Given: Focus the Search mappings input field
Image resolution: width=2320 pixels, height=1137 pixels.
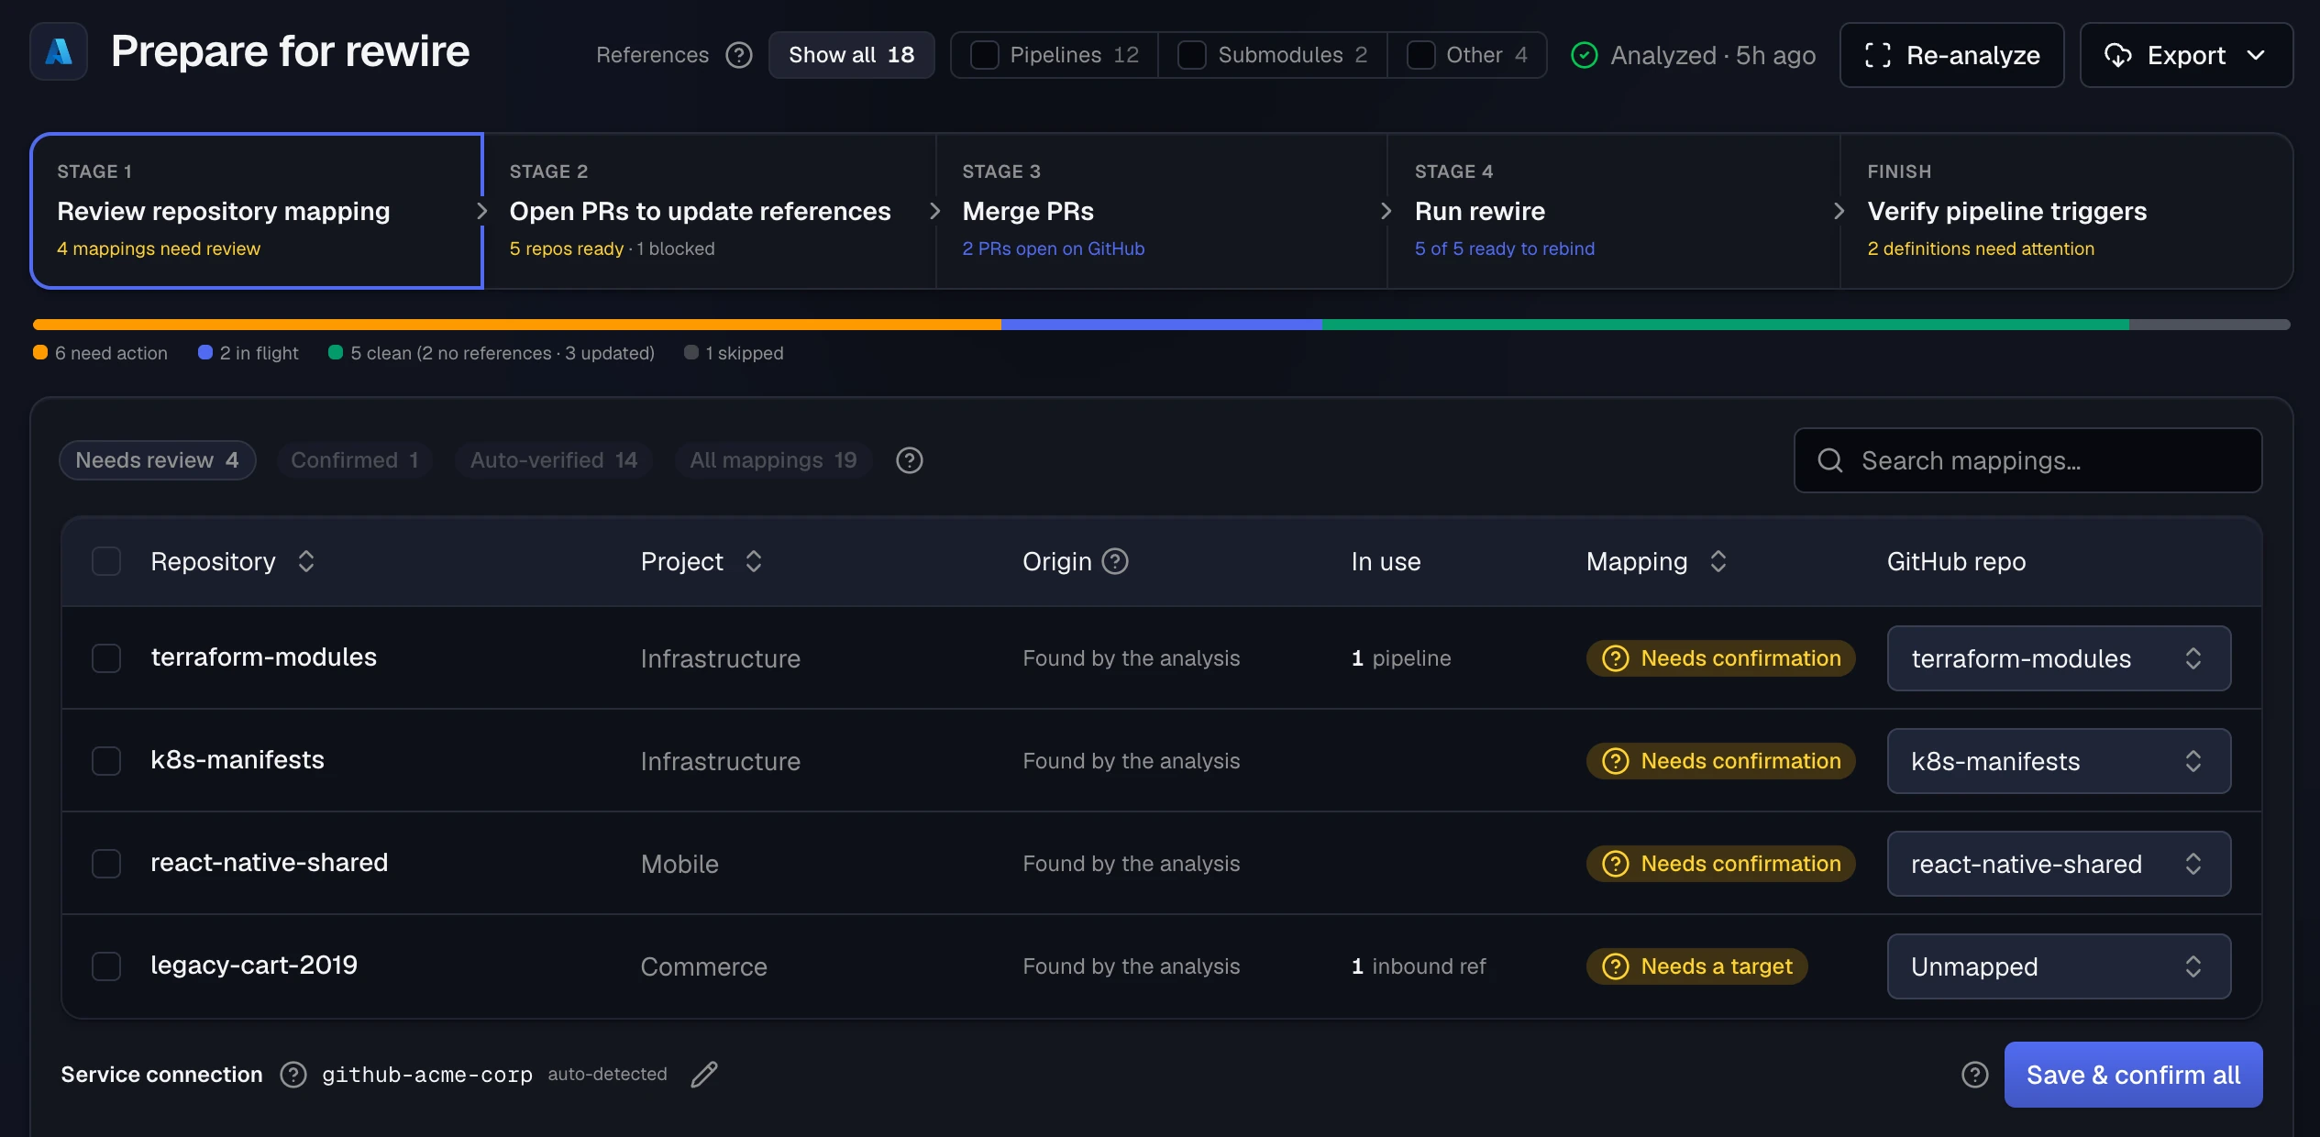Looking at the screenshot, I should 2027,460.
